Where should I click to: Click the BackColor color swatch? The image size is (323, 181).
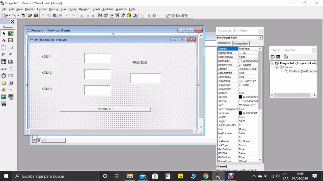[x=240, y=61]
